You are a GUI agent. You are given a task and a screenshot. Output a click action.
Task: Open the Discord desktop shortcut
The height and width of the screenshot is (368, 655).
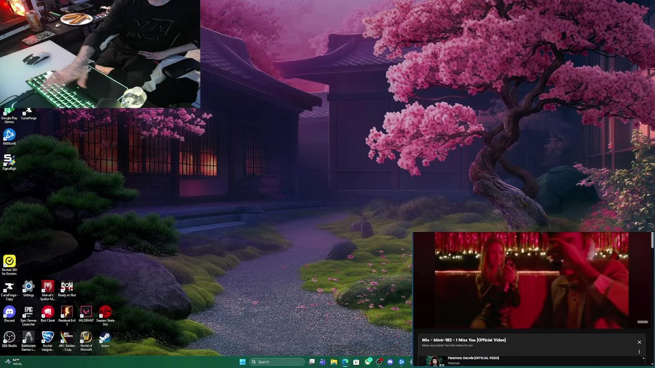click(x=9, y=314)
